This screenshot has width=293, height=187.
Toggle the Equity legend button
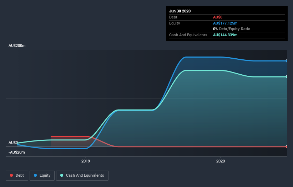point(42,176)
